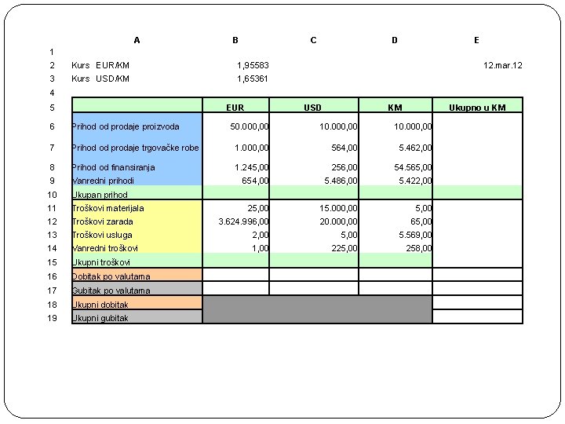Select the KM header cell

395,105
